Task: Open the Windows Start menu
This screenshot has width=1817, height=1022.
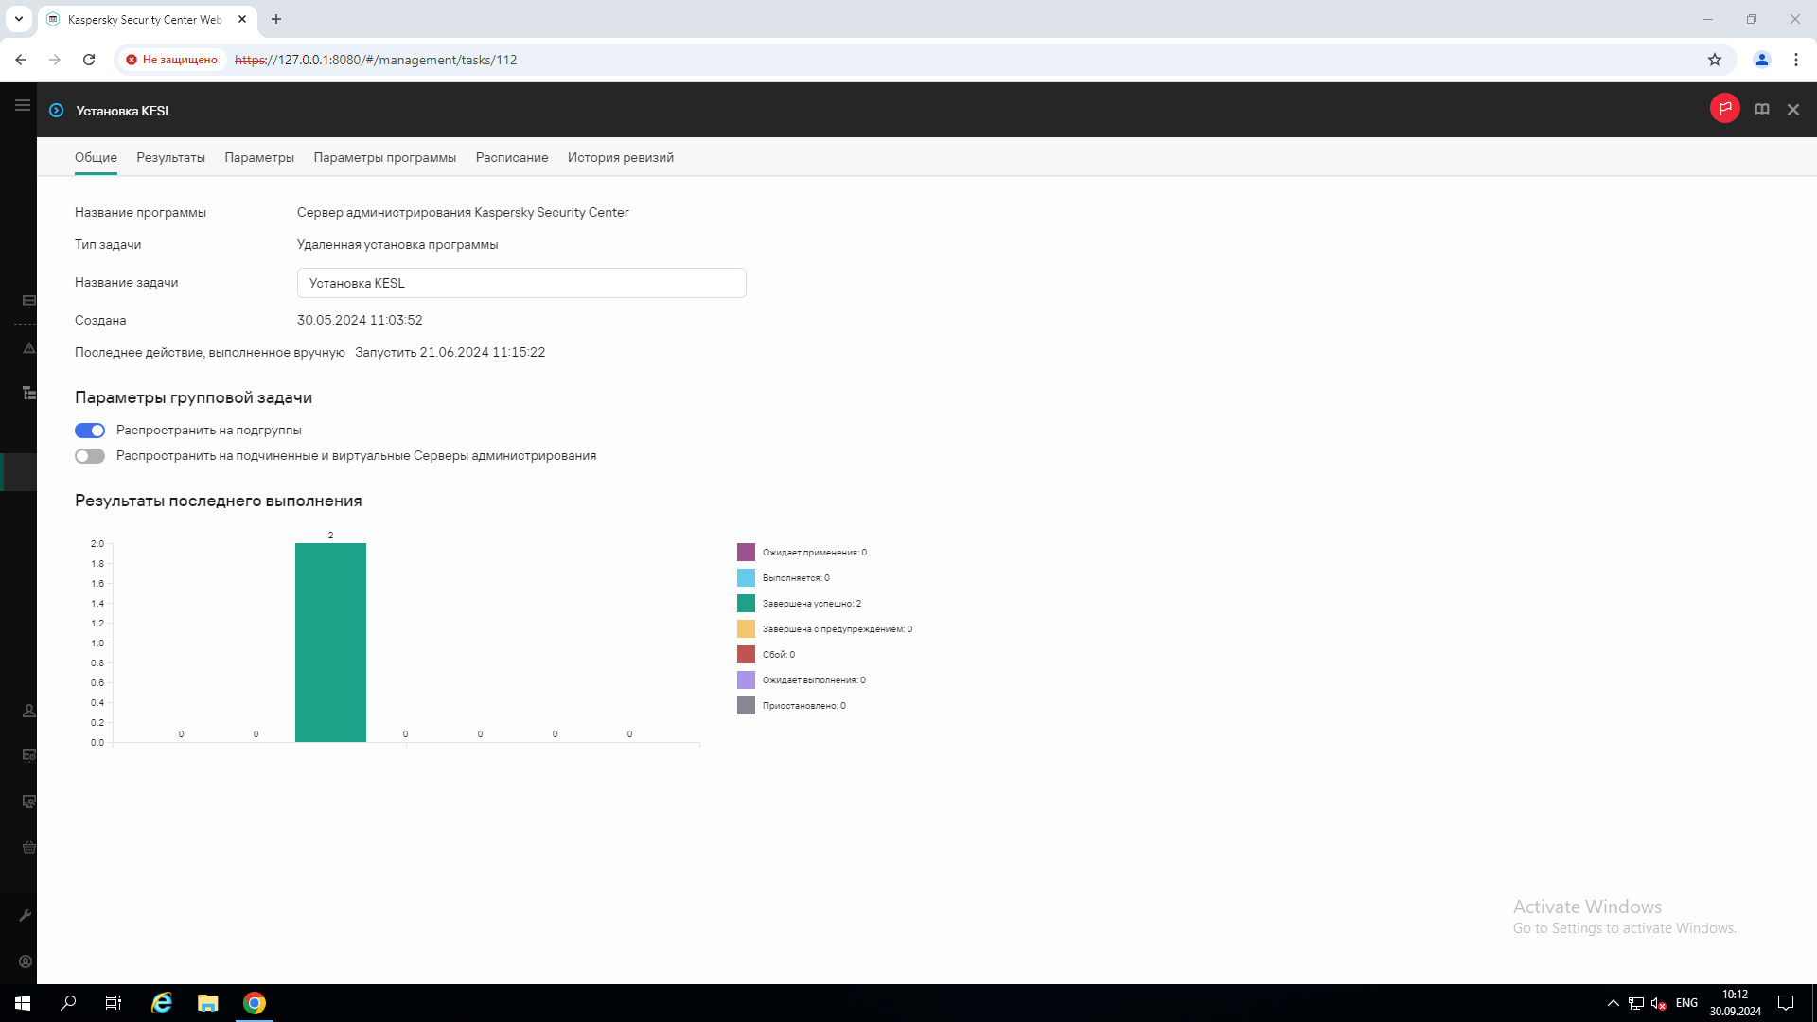Action: [23, 1003]
